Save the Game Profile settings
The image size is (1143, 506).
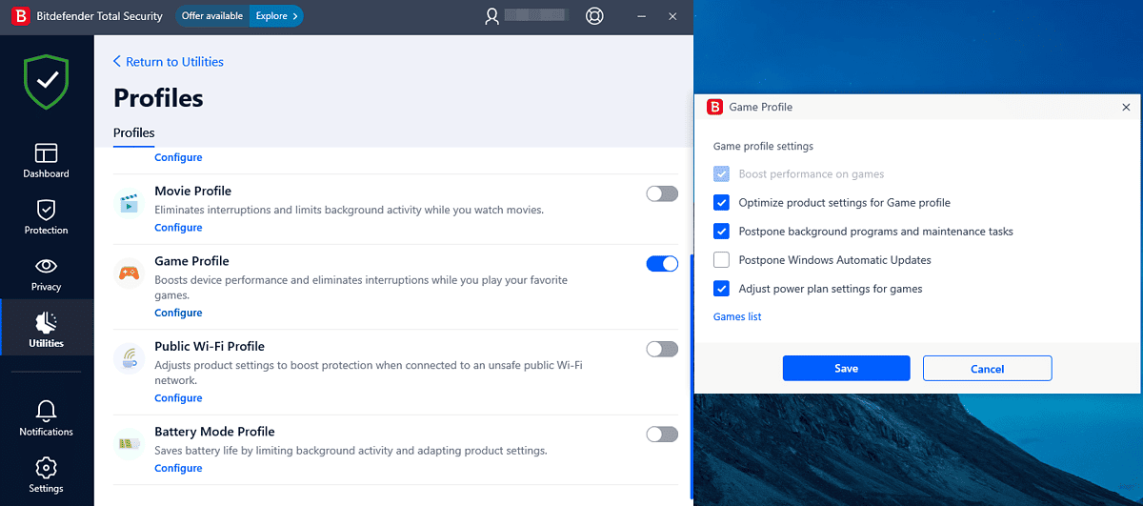click(x=846, y=369)
